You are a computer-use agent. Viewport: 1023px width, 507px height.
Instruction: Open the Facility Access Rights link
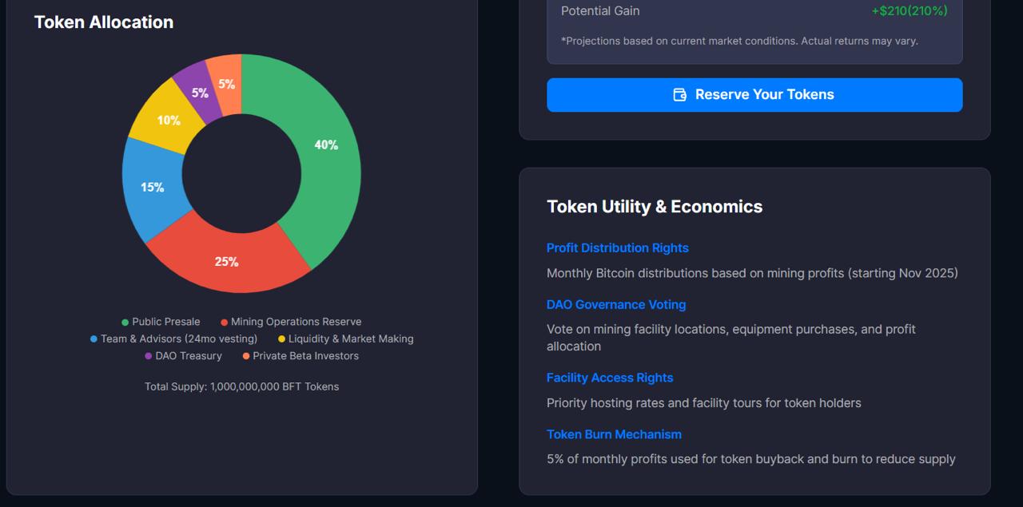[610, 377]
